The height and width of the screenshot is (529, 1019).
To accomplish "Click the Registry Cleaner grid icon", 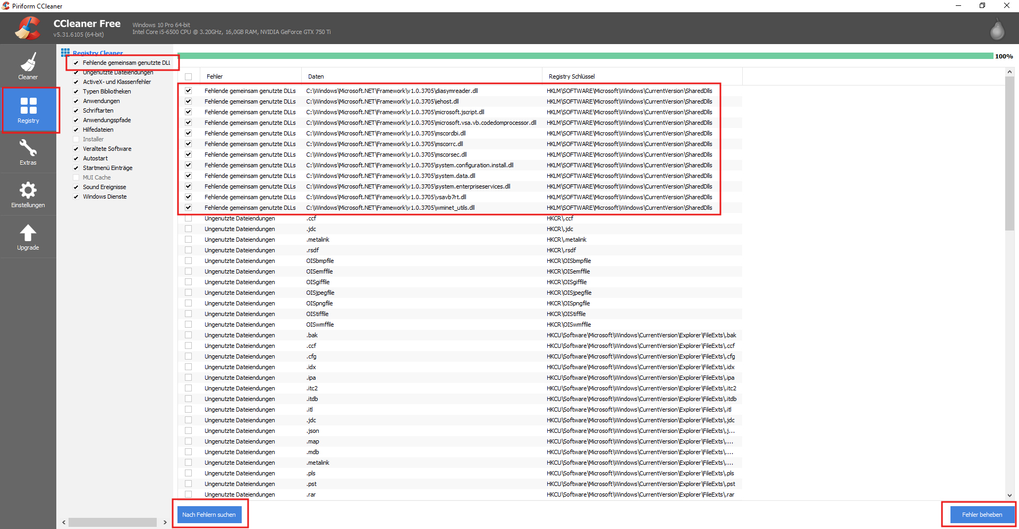I will 65,53.
